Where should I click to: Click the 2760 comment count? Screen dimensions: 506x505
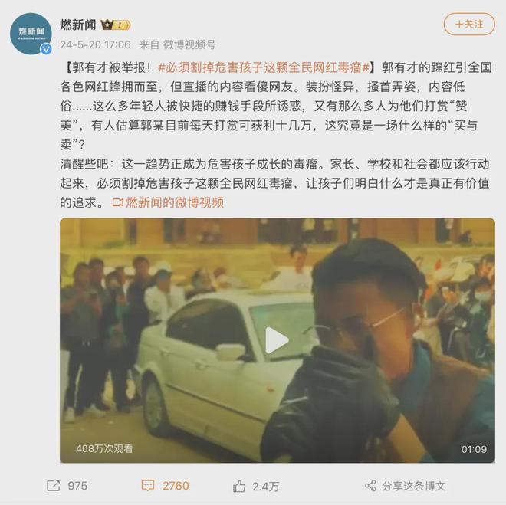[x=176, y=486]
